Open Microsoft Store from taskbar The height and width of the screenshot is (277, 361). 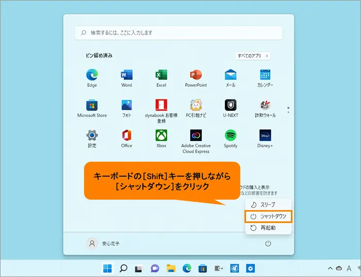(x=203, y=268)
